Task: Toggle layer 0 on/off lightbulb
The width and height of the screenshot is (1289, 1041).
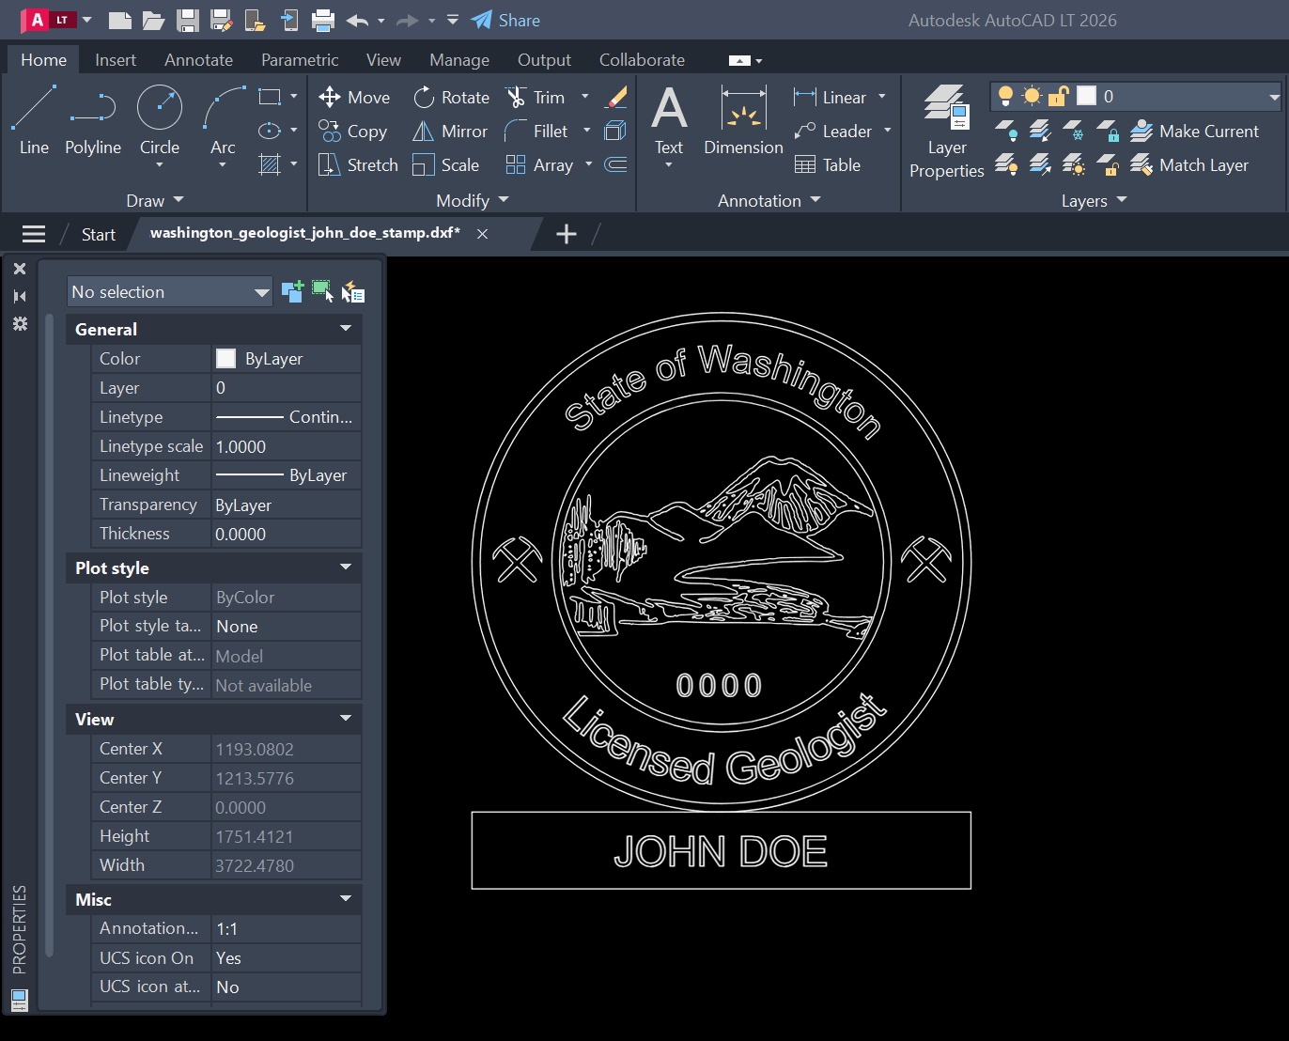Action: coord(1005,96)
